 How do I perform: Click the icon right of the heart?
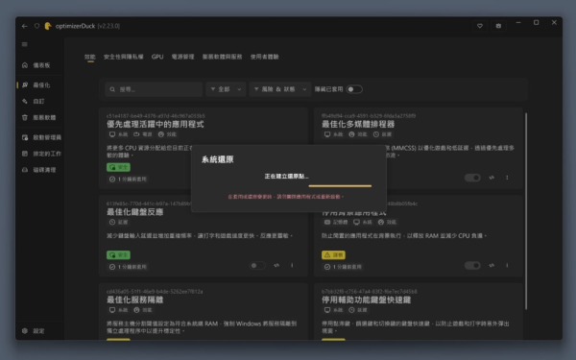[498, 26]
